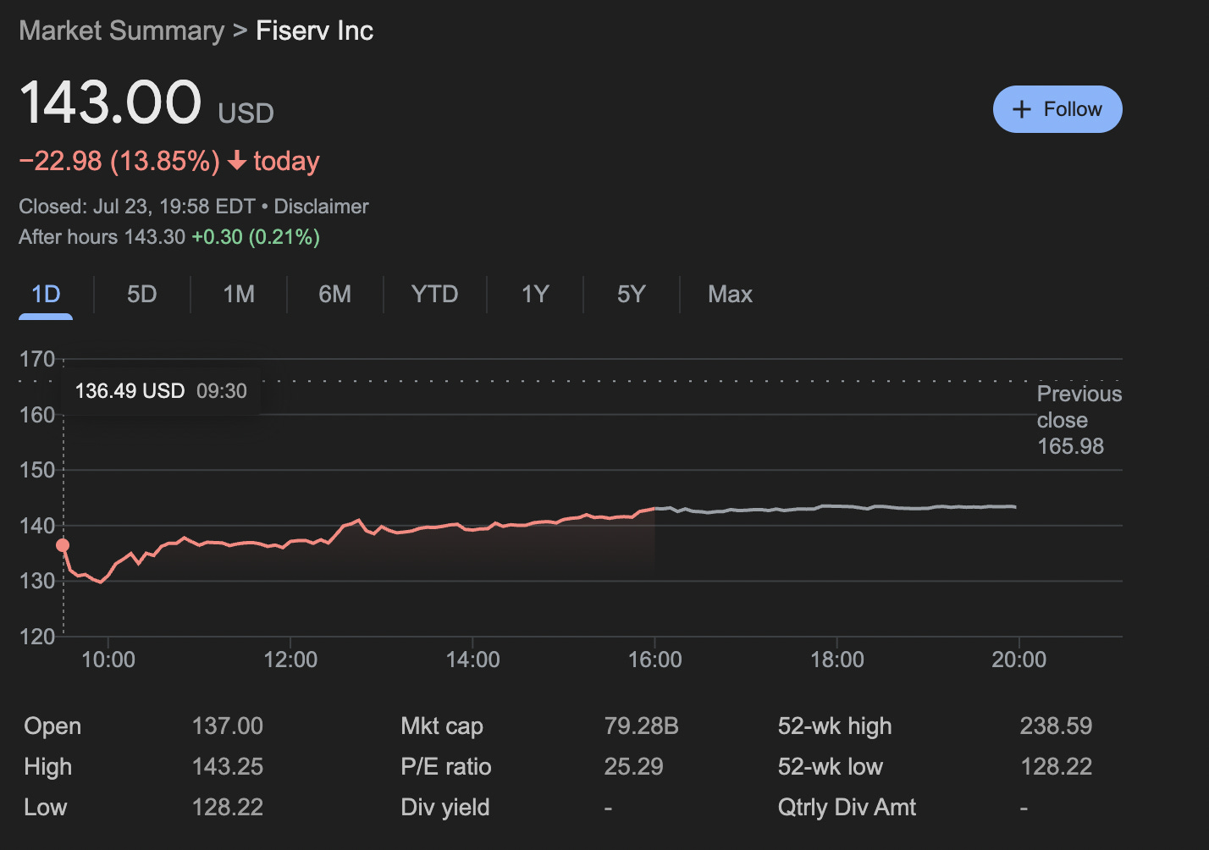Switch to the 1Y time range tab
Screen dimensions: 1209x850
pyautogui.click(x=535, y=294)
